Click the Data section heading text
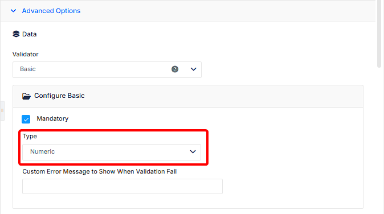The width and height of the screenshot is (384, 214). point(30,34)
